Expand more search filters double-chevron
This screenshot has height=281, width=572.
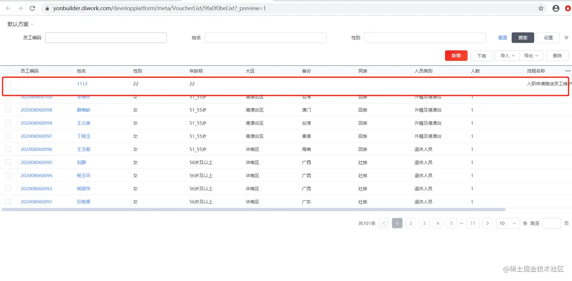[566, 37]
